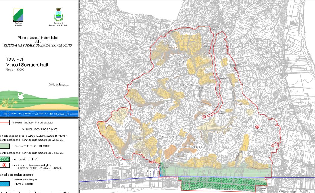Select the hatched green coste/fiumi swatch

(6, 159)
